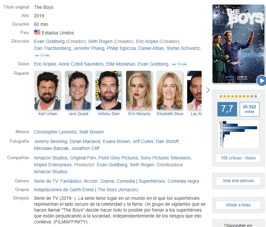Viewport: 266px width, 227px height.
Task: Open Anne Cofell Saunders in Guion
Action: click(x=81, y=64)
